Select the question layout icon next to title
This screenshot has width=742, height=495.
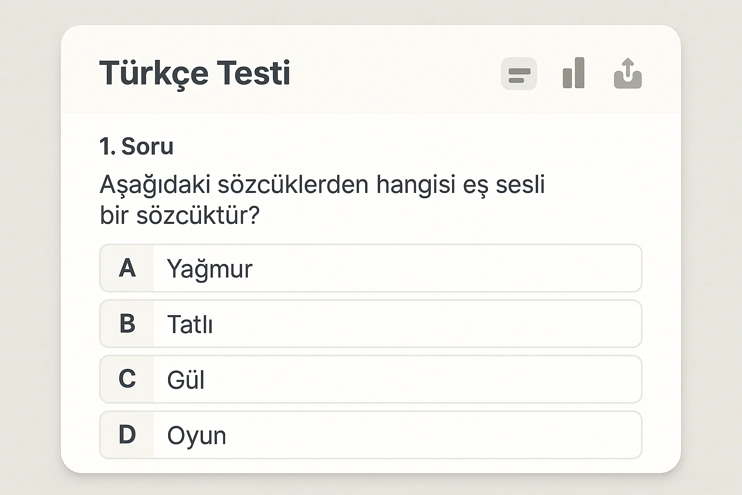519,73
